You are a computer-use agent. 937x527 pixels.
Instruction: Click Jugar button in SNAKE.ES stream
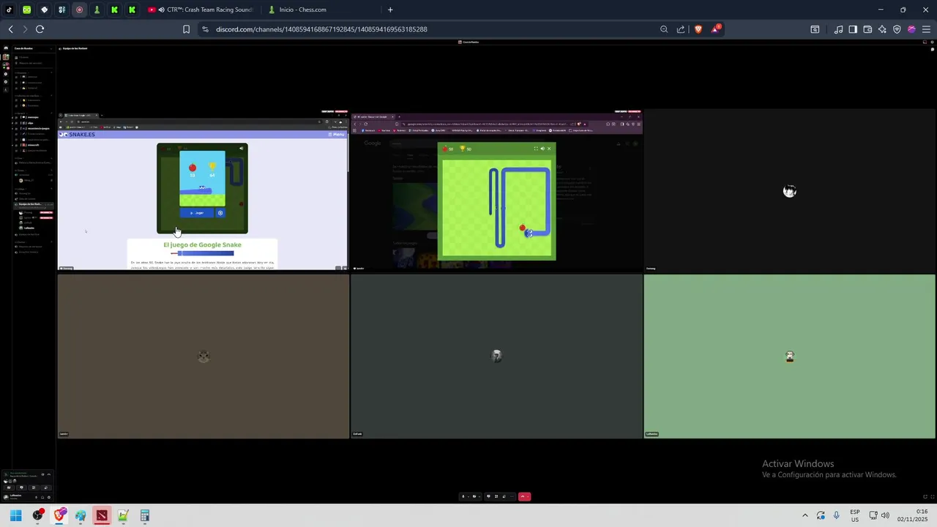(198, 213)
